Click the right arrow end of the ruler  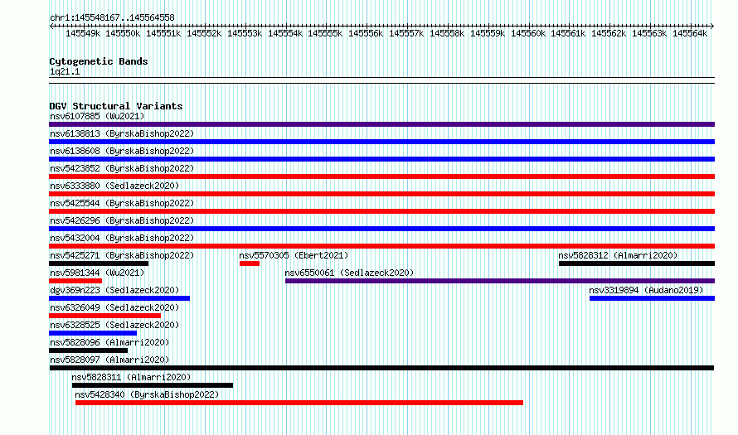[712, 27]
